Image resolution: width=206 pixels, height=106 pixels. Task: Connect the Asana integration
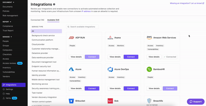131,57
